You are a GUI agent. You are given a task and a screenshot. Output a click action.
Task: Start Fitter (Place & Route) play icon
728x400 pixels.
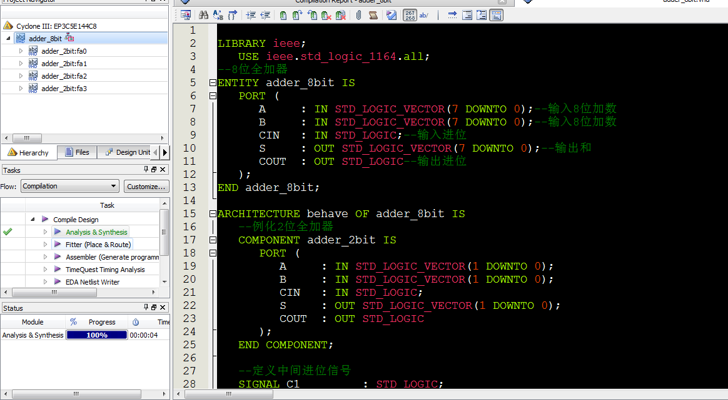click(x=58, y=244)
